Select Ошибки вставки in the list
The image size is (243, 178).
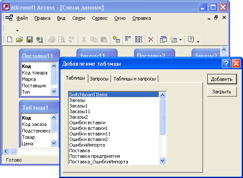pyautogui.click(x=114, y=123)
